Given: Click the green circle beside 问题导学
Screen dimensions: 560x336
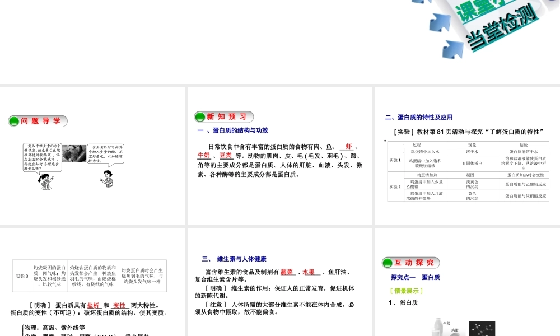Looking at the screenshot, I should coord(14,122).
